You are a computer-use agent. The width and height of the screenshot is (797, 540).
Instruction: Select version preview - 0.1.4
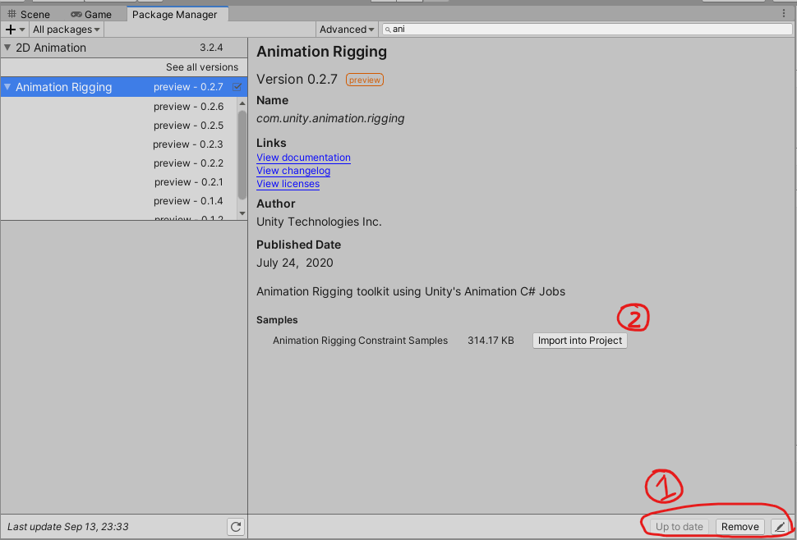click(x=189, y=201)
